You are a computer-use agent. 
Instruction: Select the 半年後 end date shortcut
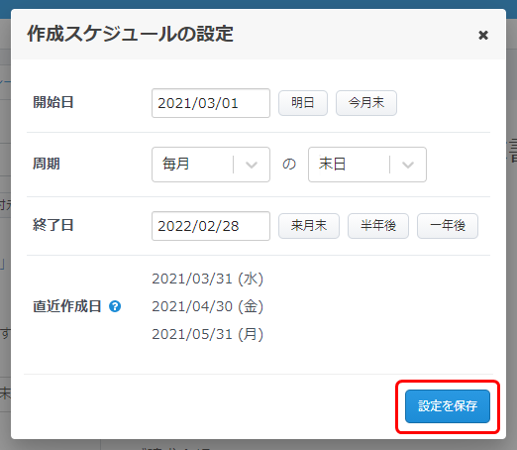pos(378,226)
